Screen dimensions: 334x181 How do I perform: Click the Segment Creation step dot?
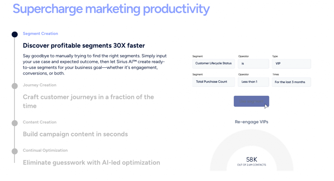click(x=14, y=34)
